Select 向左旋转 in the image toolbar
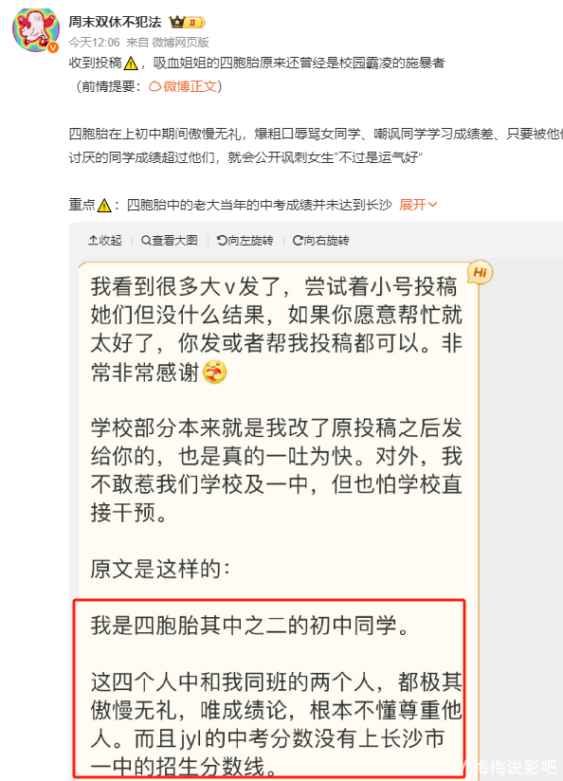This screenshot has height=781, width=563. tap(245, 241)
